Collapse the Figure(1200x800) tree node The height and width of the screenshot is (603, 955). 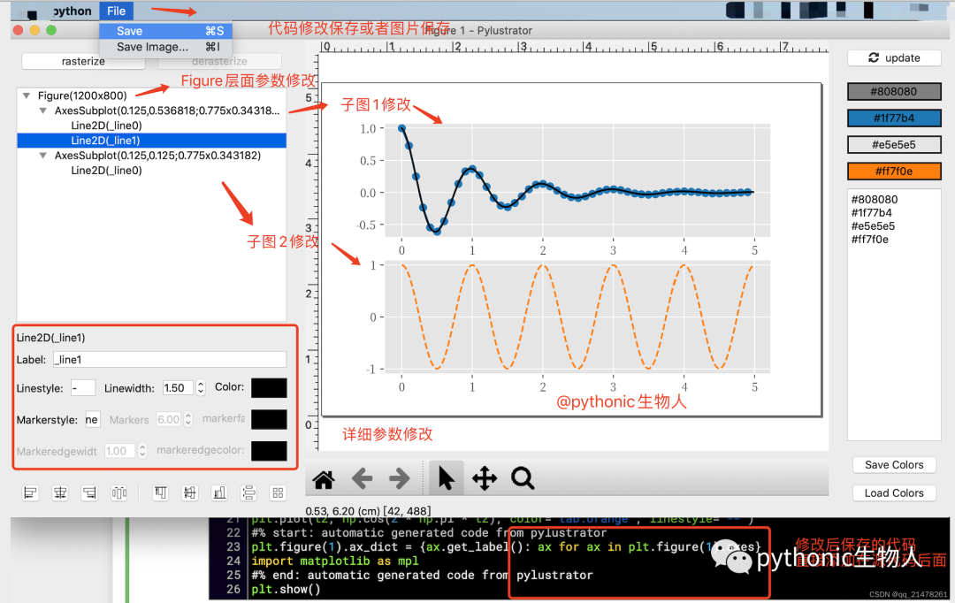27,95
